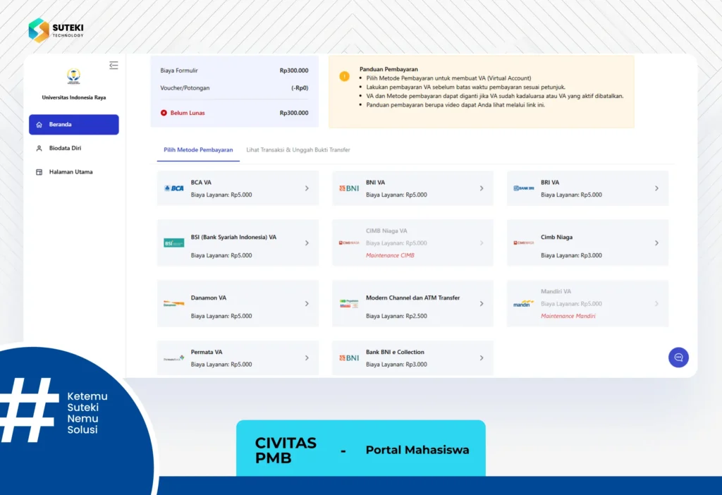
Task: Click the Permata bank logo
Action: (174, 357)
